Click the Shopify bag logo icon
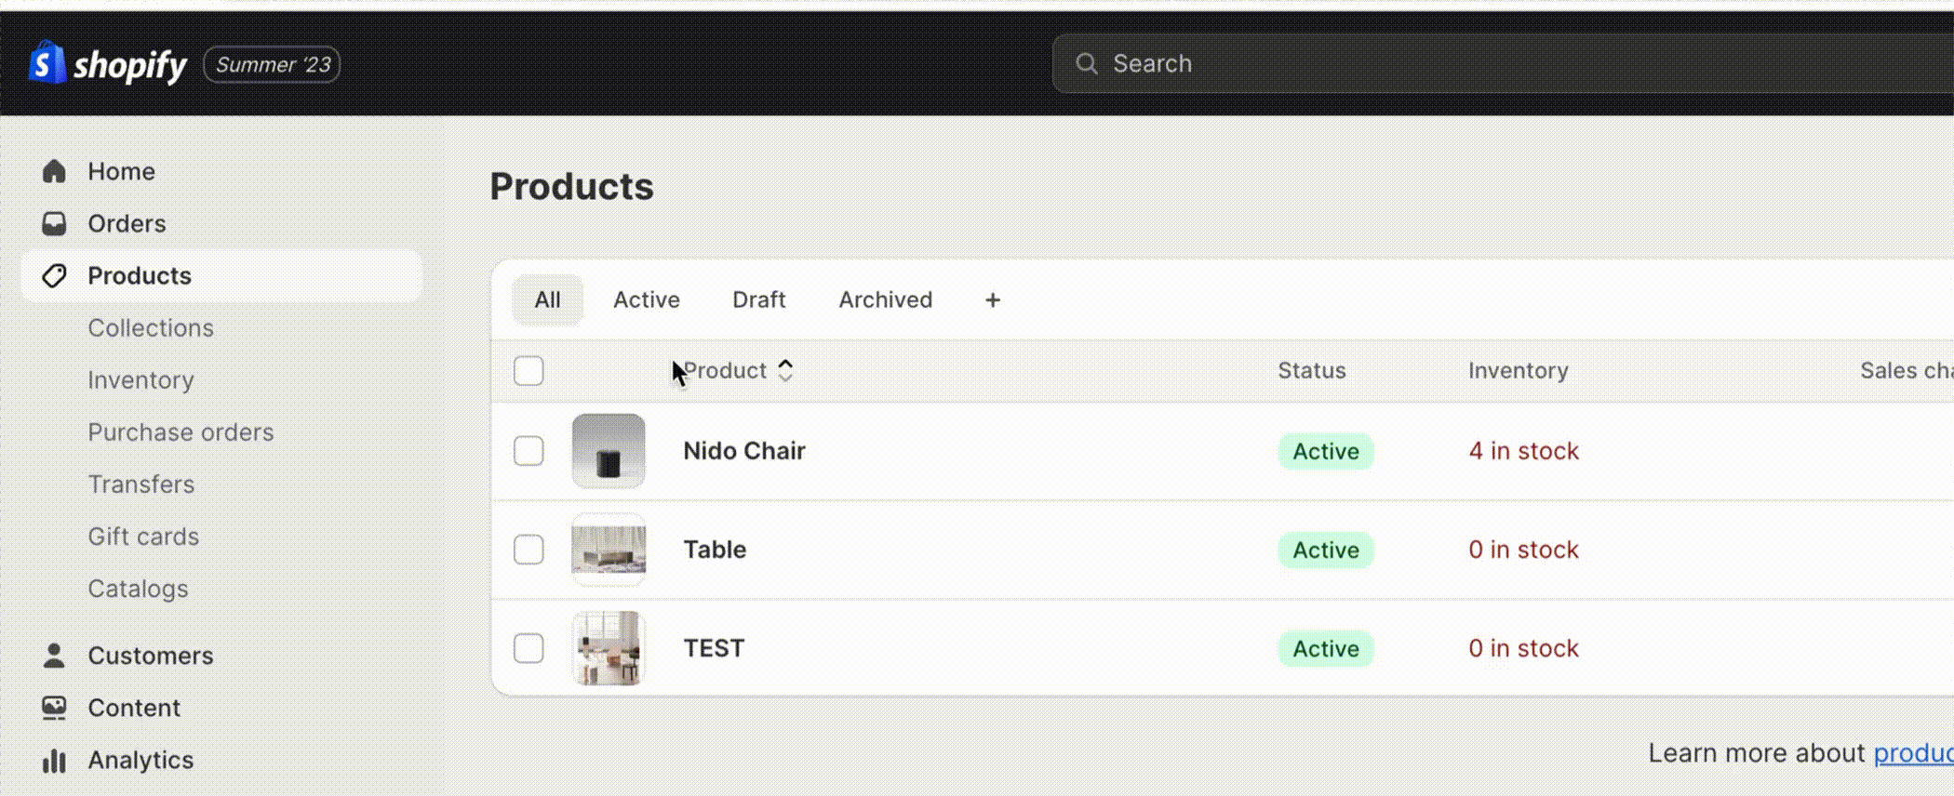Screen dimensions: 1954x796 pyautogui.click(x=47, y=63)
